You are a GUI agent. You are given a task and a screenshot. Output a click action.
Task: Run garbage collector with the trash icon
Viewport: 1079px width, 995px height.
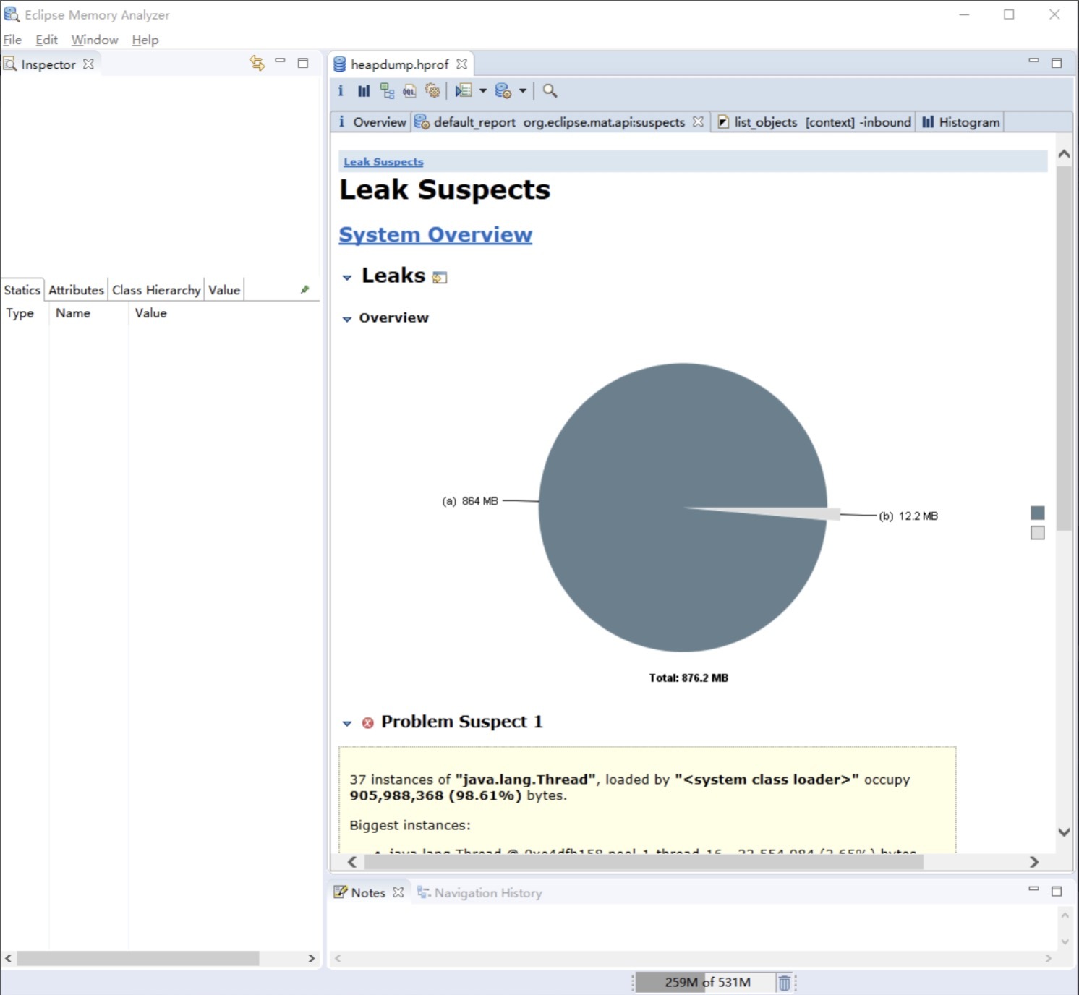tap(784, 982)
